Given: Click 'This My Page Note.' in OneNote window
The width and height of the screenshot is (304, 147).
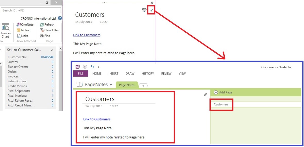Looking at the screenshot, I should [x=98, y=128].
